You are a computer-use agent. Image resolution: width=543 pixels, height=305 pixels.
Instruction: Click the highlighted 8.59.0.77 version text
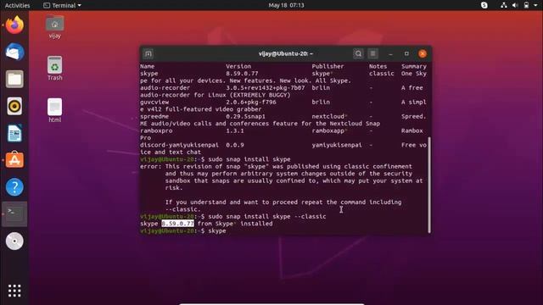coord(177,224)
